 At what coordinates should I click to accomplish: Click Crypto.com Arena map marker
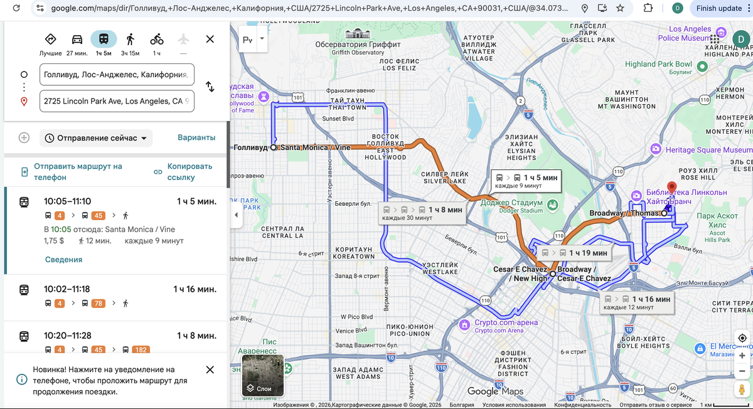point(464,324)
